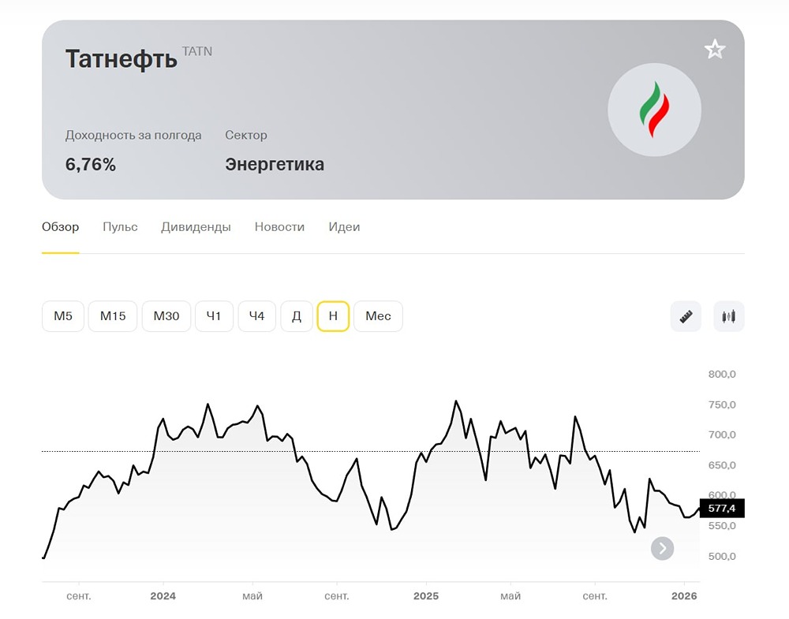
Task: Switch the chart to candlestick view
Action: (x=727, y=316)
